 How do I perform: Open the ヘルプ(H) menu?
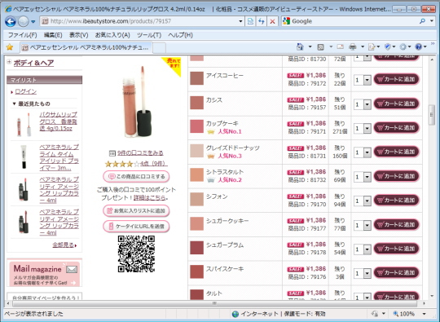(x=180, y=35)
